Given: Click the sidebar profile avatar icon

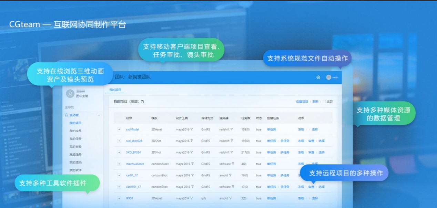Looking at the screenshot, I should tap(70, 93).
